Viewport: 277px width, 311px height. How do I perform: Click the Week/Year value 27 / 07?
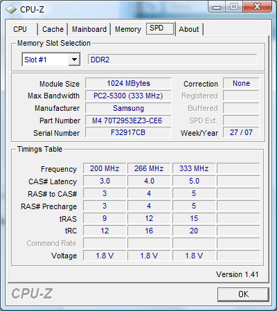tap(241, 132)
